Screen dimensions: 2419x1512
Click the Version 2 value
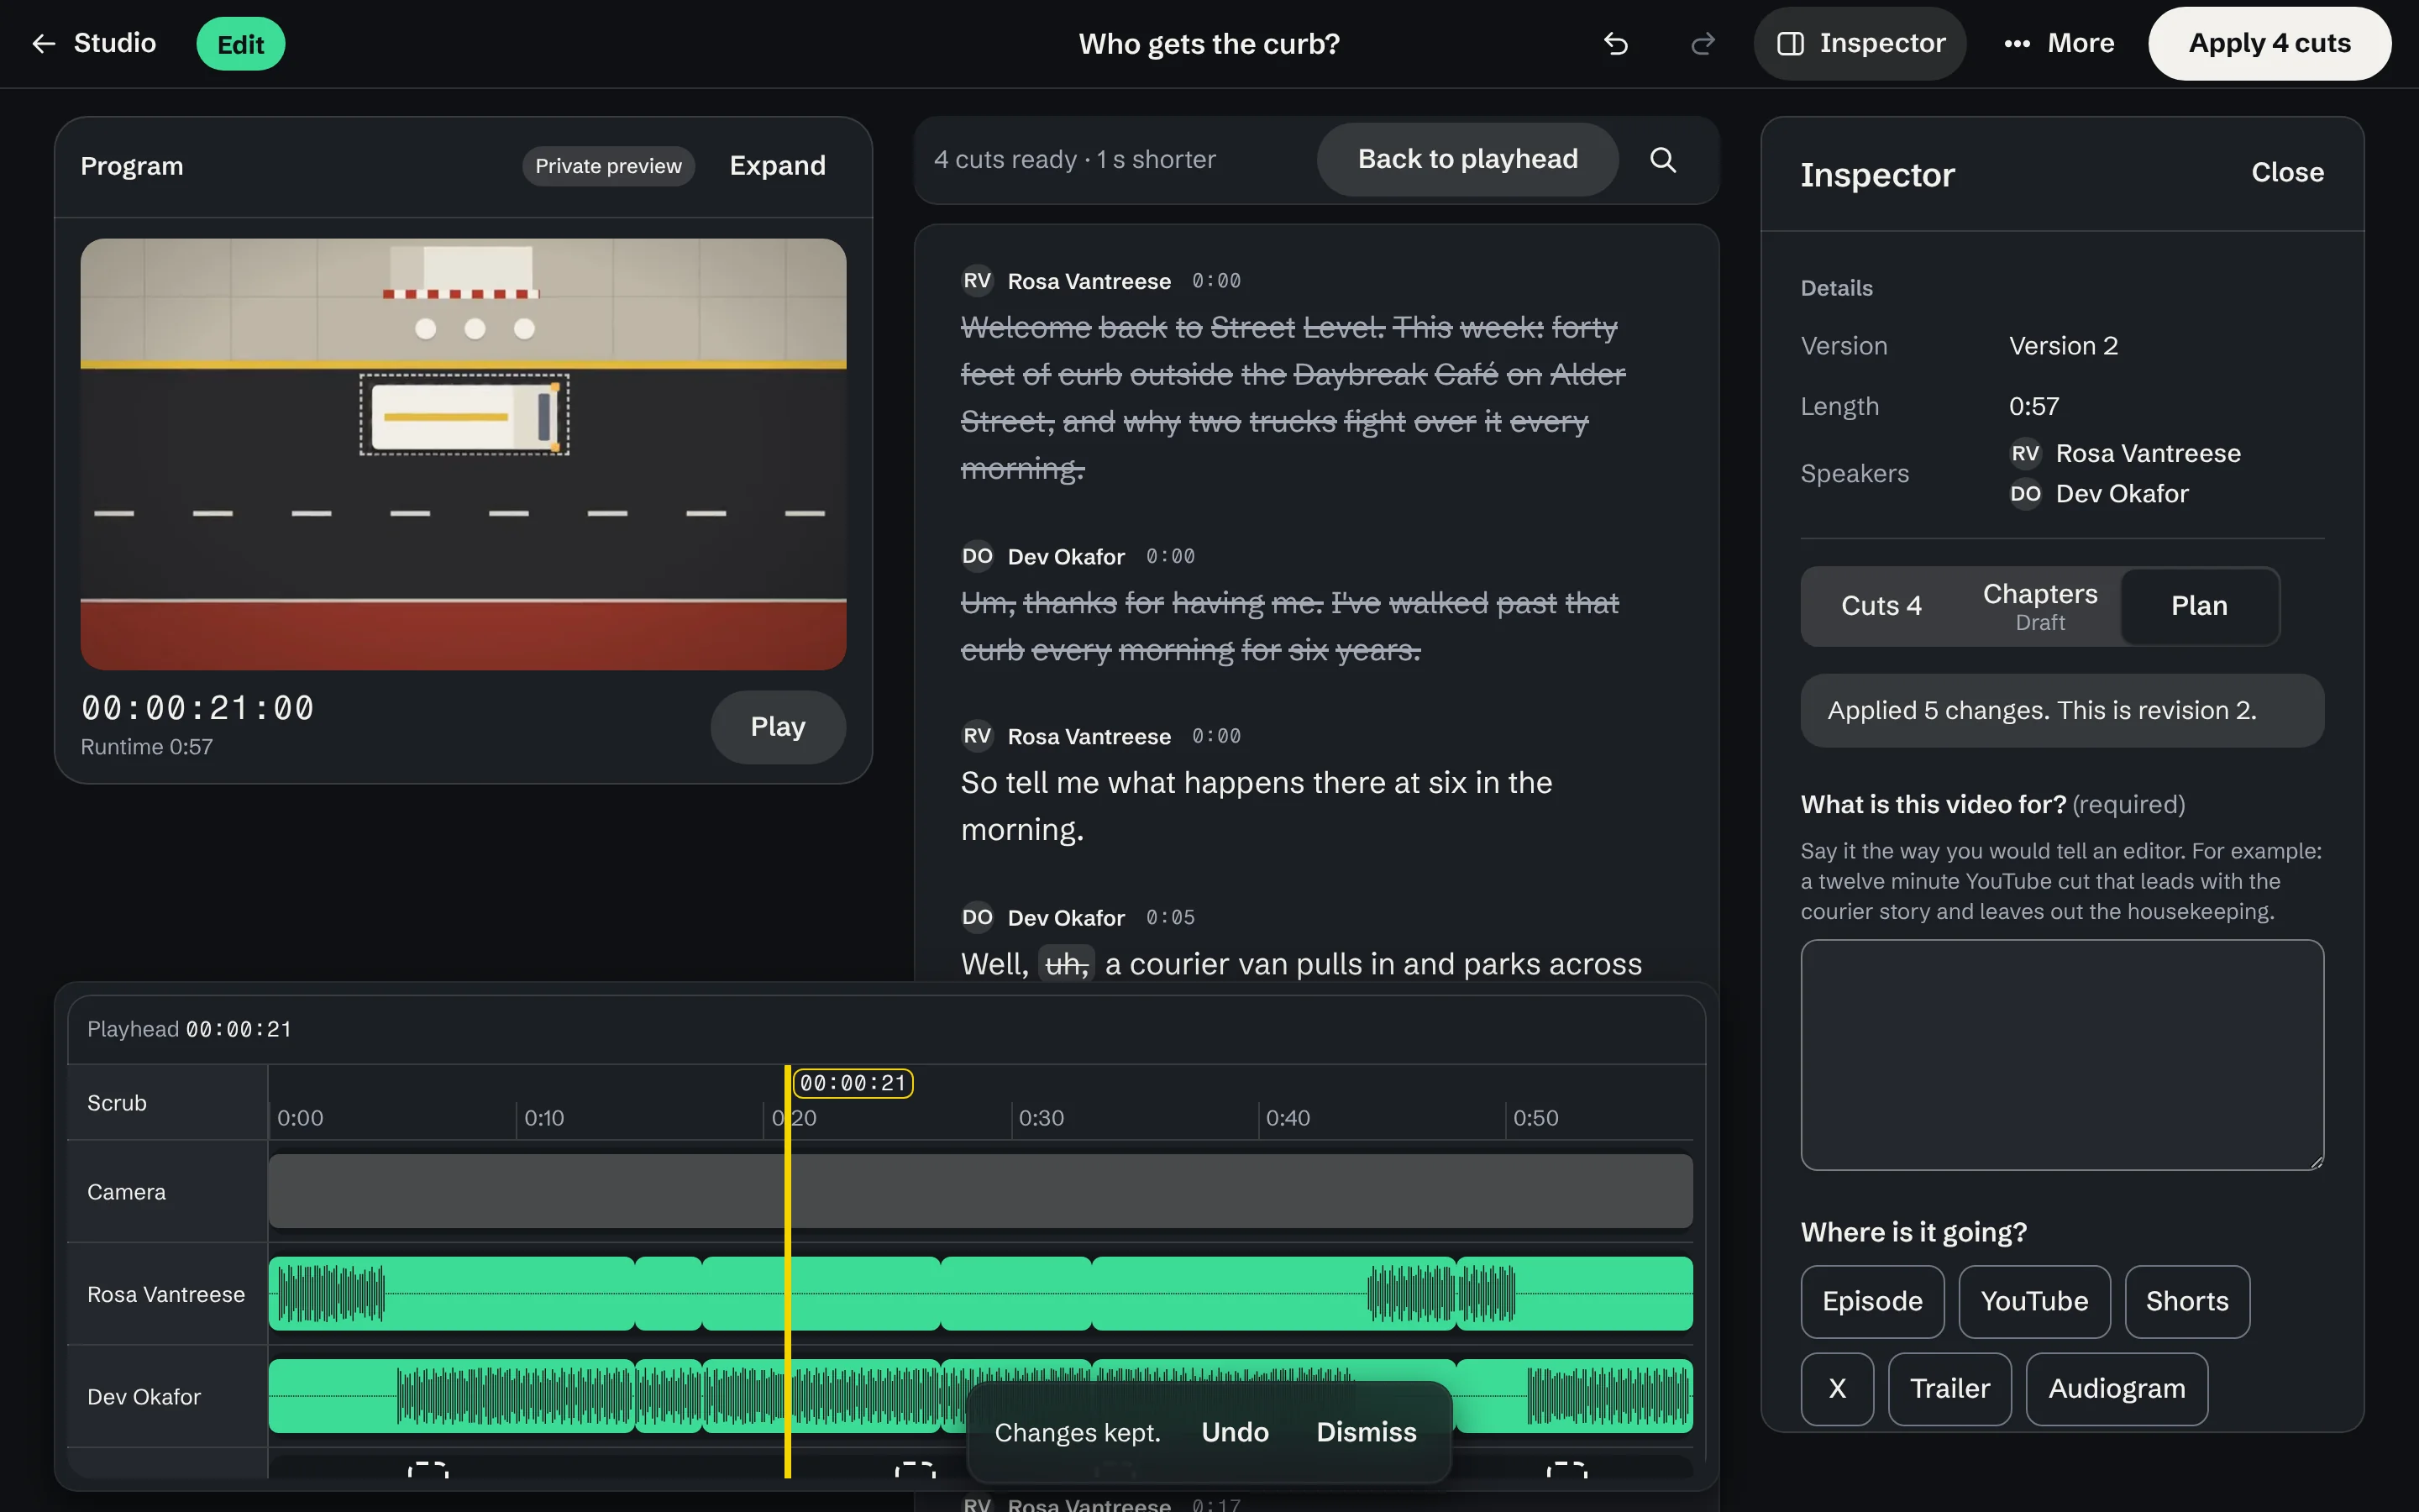(x=2063, y=346)
